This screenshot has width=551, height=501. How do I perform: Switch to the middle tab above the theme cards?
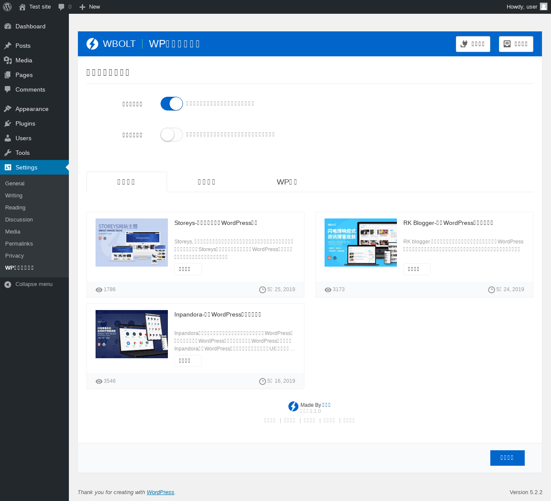(x=207, y=182)
